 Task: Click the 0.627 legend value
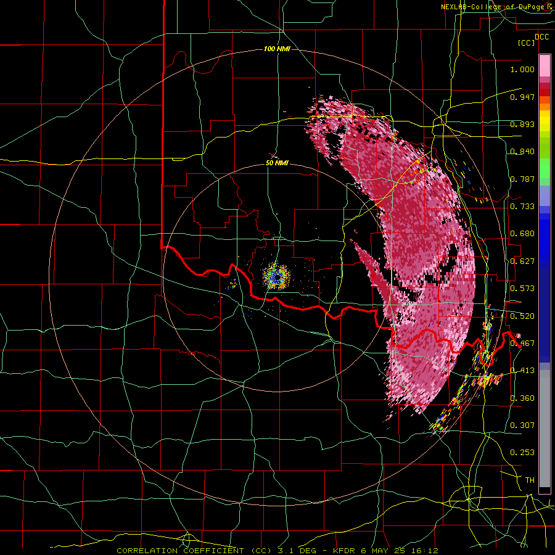[x=522, y=261]
